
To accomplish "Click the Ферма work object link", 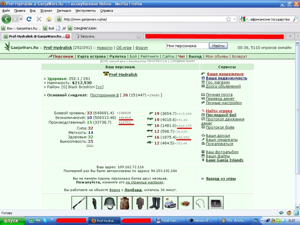I will 115,190.
